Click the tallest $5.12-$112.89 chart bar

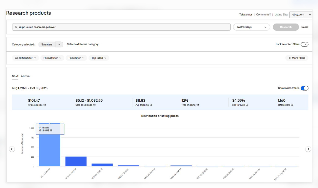(50, 145)
